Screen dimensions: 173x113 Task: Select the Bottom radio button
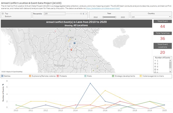point(3,16)
